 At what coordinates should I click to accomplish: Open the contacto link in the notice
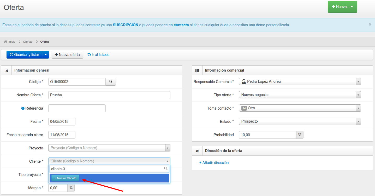click(x=181, y=25)
